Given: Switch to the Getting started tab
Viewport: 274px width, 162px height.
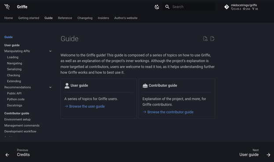Looking at the screenshot, I should point(29,18).
